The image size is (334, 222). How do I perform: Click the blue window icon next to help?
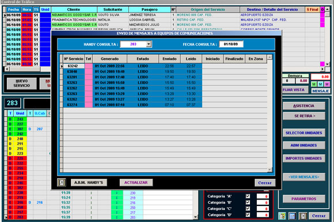coord(293,216)
